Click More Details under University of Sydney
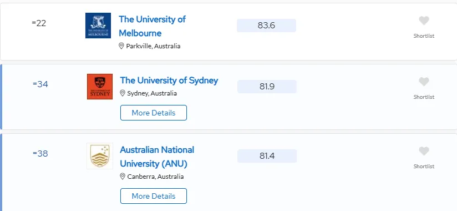Screen dimensions: 457x211 (154, 113)
